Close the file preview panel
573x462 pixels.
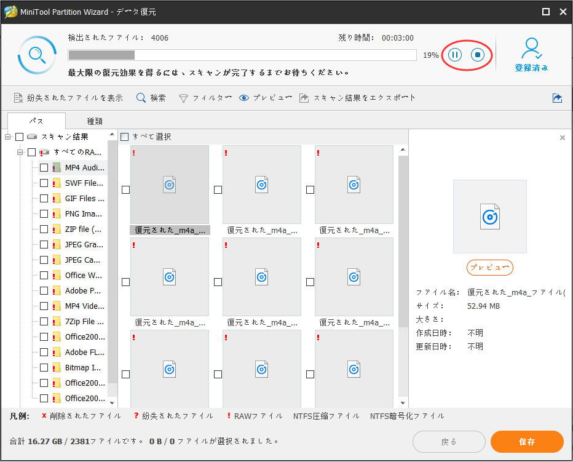(x=562, y=138)
